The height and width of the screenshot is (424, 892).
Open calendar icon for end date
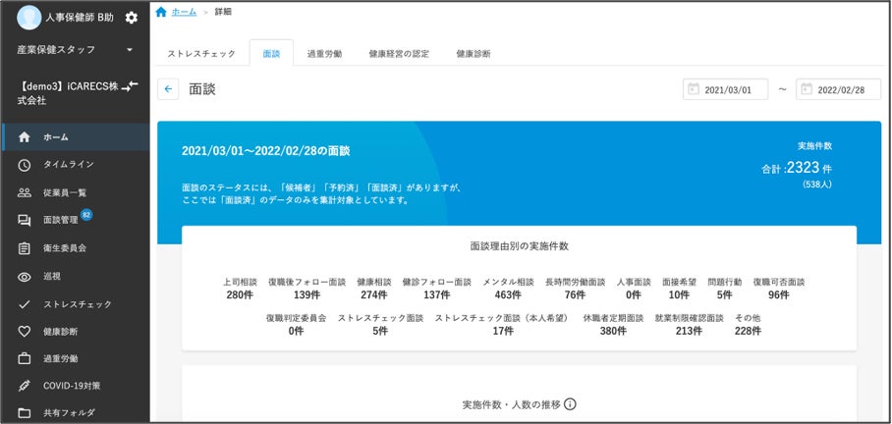pyautogui.click(x=807, y=89)
